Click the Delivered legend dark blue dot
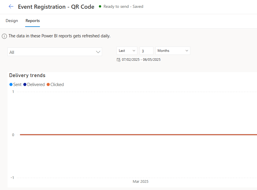Viewport: 257px width, 190px height. click(x=25, y=85)
